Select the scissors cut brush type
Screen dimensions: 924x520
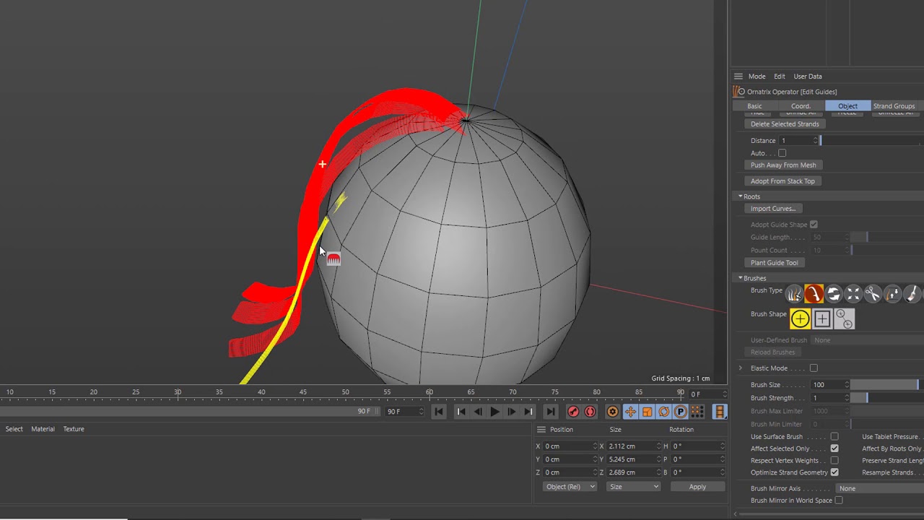(x=873, y=294)
